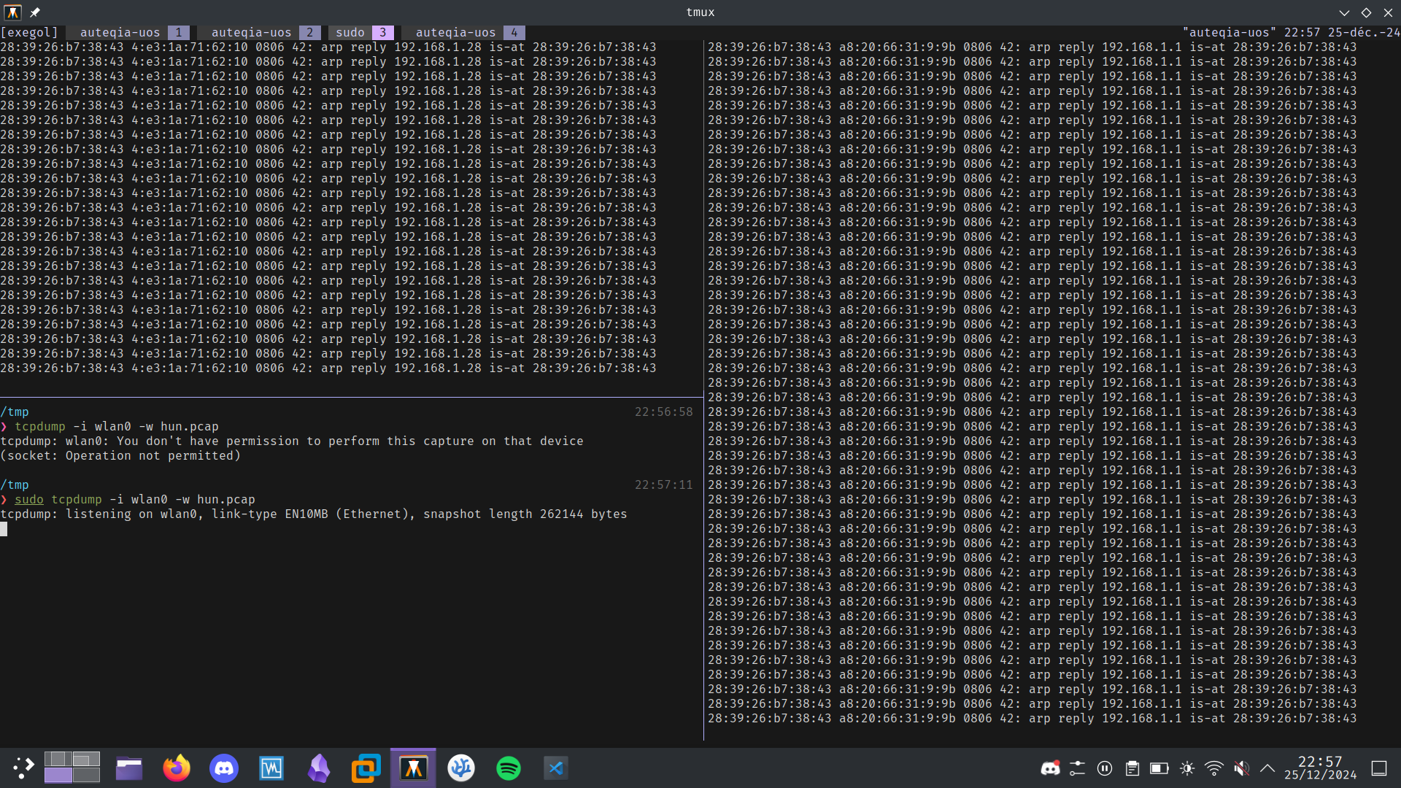Image resolution: width=1401 pixels, height=788 pixels.
Task: Click the terminal app icon in titlebar
Action: coord(13,12)
